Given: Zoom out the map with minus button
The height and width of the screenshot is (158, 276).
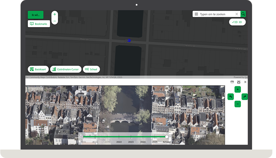Looking at the screenshot, I should point(55,21).
